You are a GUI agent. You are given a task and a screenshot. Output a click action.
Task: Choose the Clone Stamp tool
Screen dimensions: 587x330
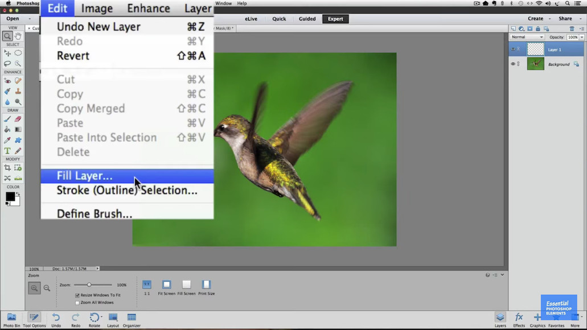pyautogui.click(x=18, y=91)
